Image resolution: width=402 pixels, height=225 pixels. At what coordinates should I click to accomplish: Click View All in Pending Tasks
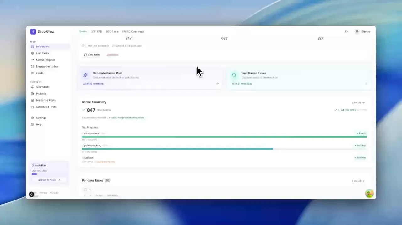(x=357, y=181)
